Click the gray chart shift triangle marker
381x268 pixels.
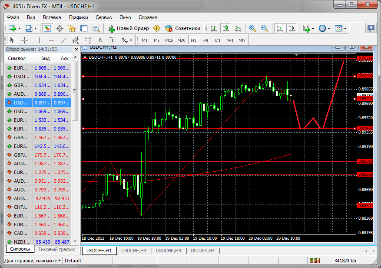click(296, 55)
